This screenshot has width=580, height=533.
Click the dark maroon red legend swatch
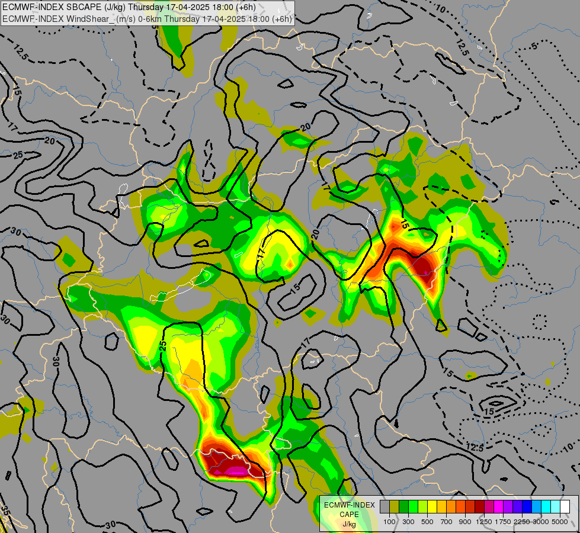point(480,507)
